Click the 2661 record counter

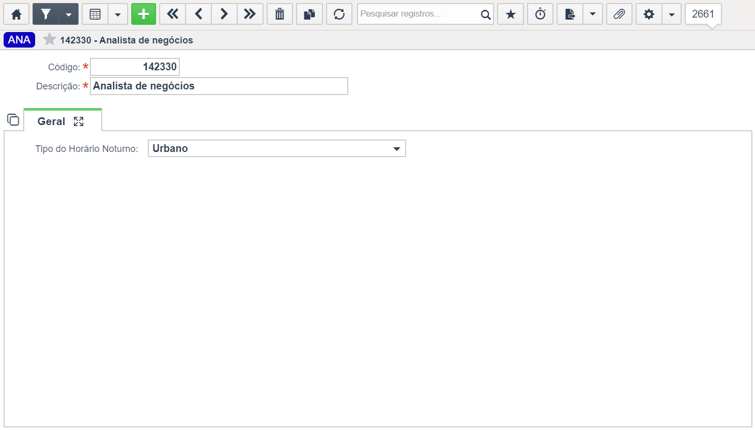703,14
